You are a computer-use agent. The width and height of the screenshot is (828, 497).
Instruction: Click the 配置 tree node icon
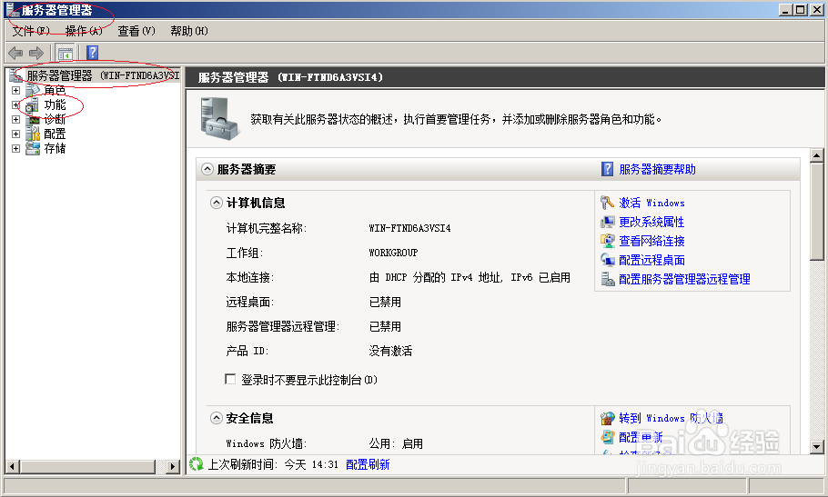coord(33,134)
